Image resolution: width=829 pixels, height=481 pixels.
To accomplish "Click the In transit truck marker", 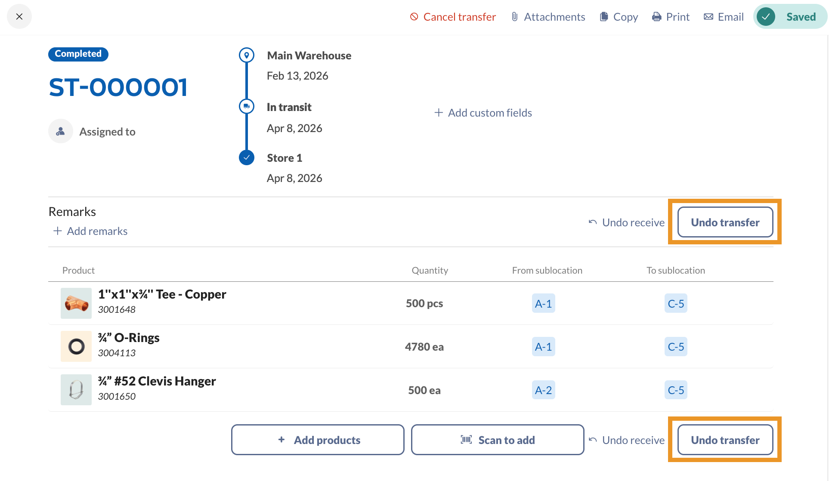I will (247, 106).
